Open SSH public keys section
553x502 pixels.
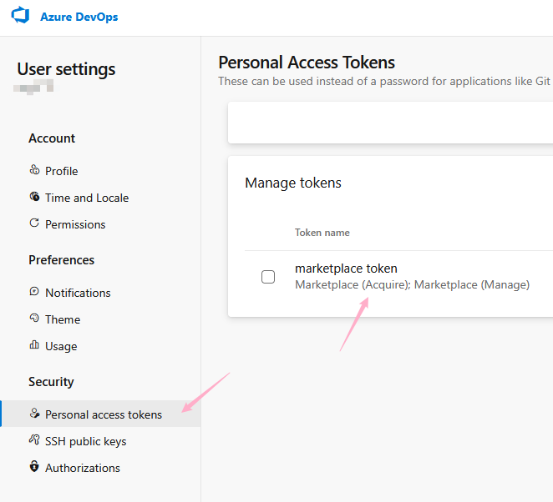point(85,441)
